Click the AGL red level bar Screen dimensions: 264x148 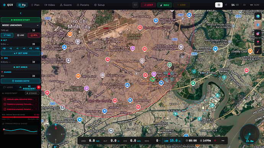[21, 117]
